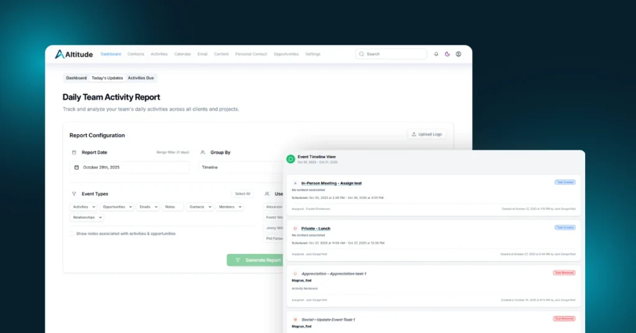Click the Group By people icon
636x333 pixels.
pyautogui.click(x=202, y=152)
